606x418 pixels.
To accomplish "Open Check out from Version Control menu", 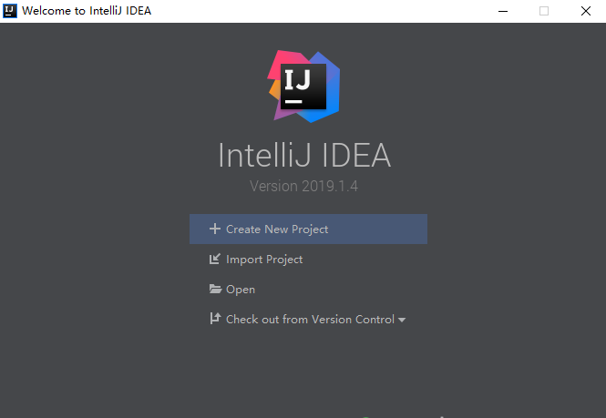I will (310, 319).
